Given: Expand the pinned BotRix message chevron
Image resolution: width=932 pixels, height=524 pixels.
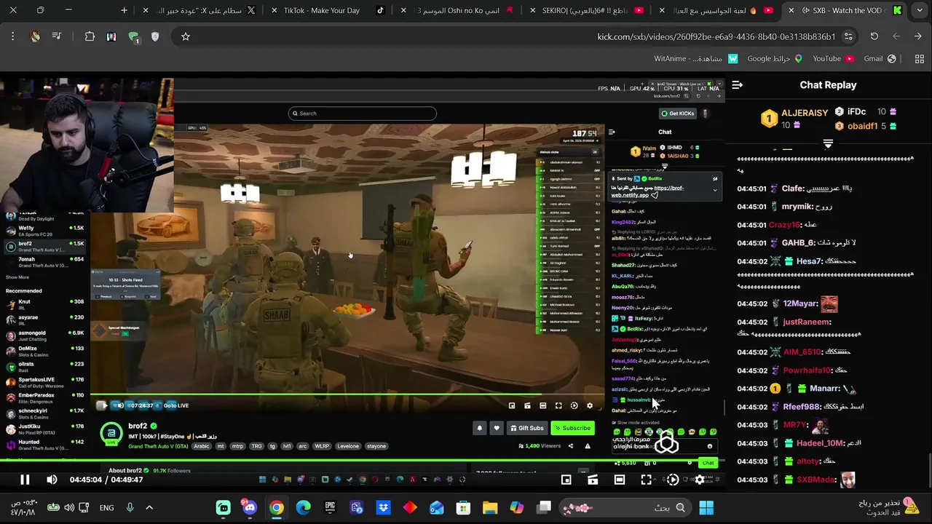Looking at the screenshot, I should click(714, 190).
